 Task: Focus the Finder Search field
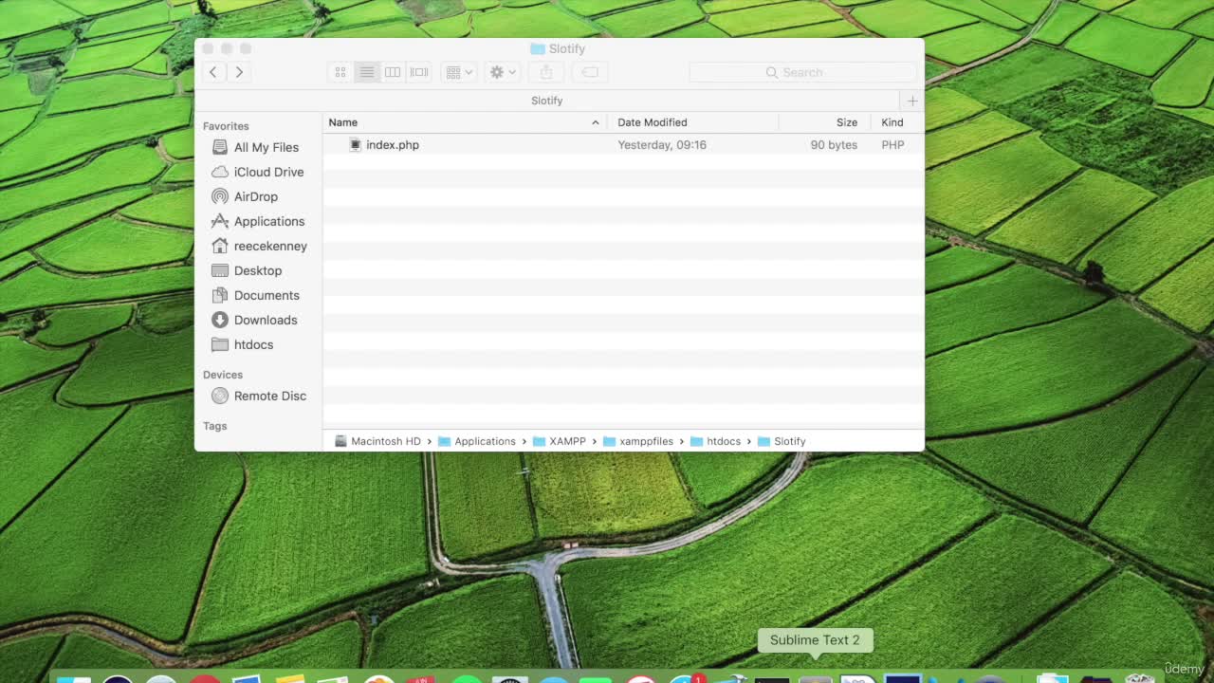coord(803,72)
